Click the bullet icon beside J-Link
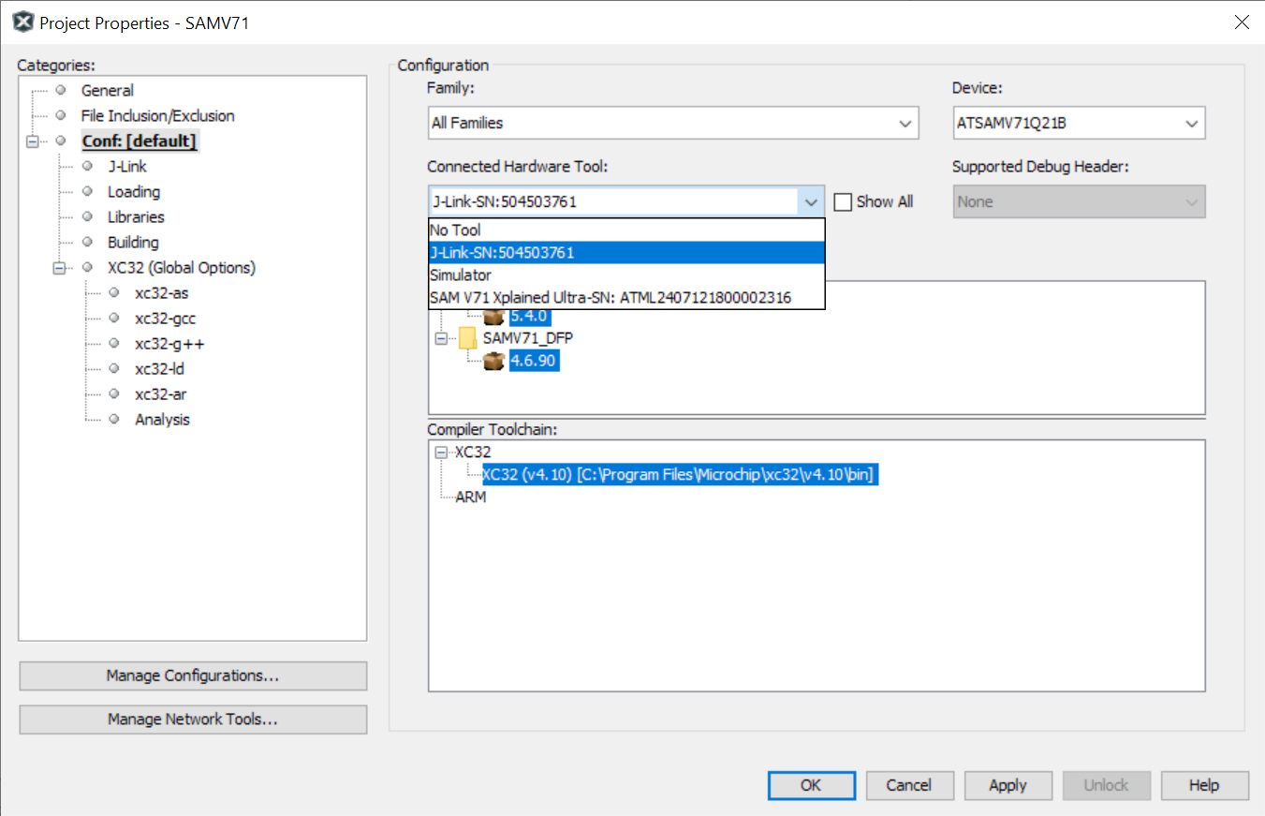The image size is (1265, 816). click(x=87, y=166)
